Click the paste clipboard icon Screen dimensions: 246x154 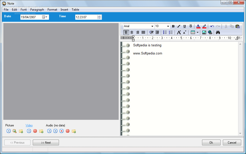(x=238, y=26)
